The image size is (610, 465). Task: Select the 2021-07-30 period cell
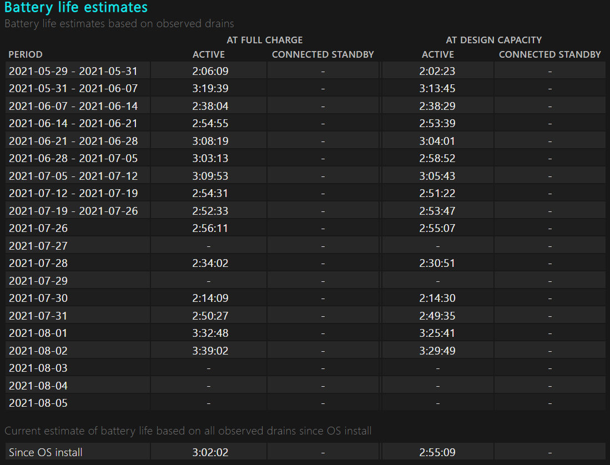[38, 298]
